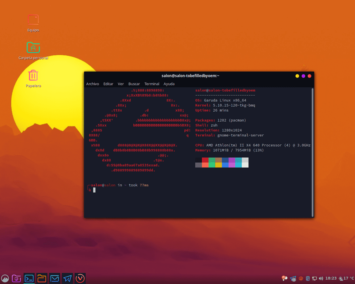Open the Ayuda menu

click(x=169, y=84)
